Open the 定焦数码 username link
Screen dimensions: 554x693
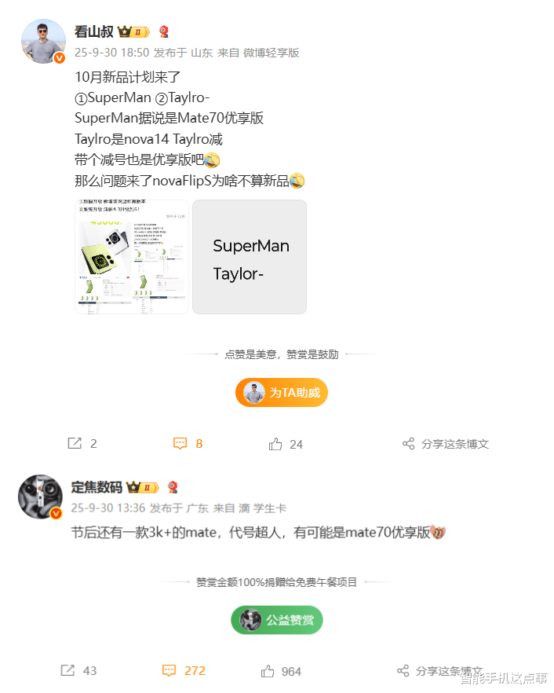tap(97, 487)
